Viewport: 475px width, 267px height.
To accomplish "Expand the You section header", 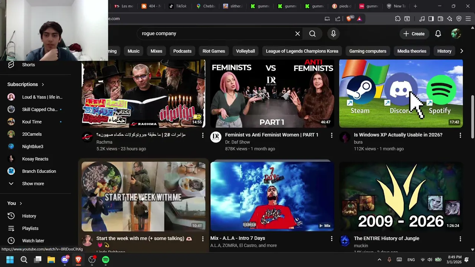I will pos(15,203).
